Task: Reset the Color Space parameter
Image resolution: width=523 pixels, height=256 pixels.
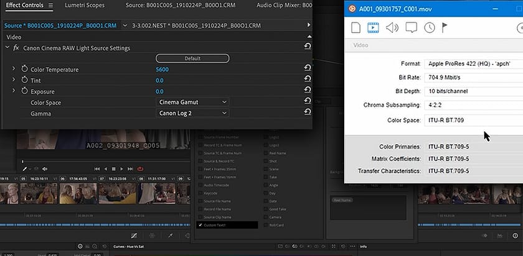Action: 308,101
